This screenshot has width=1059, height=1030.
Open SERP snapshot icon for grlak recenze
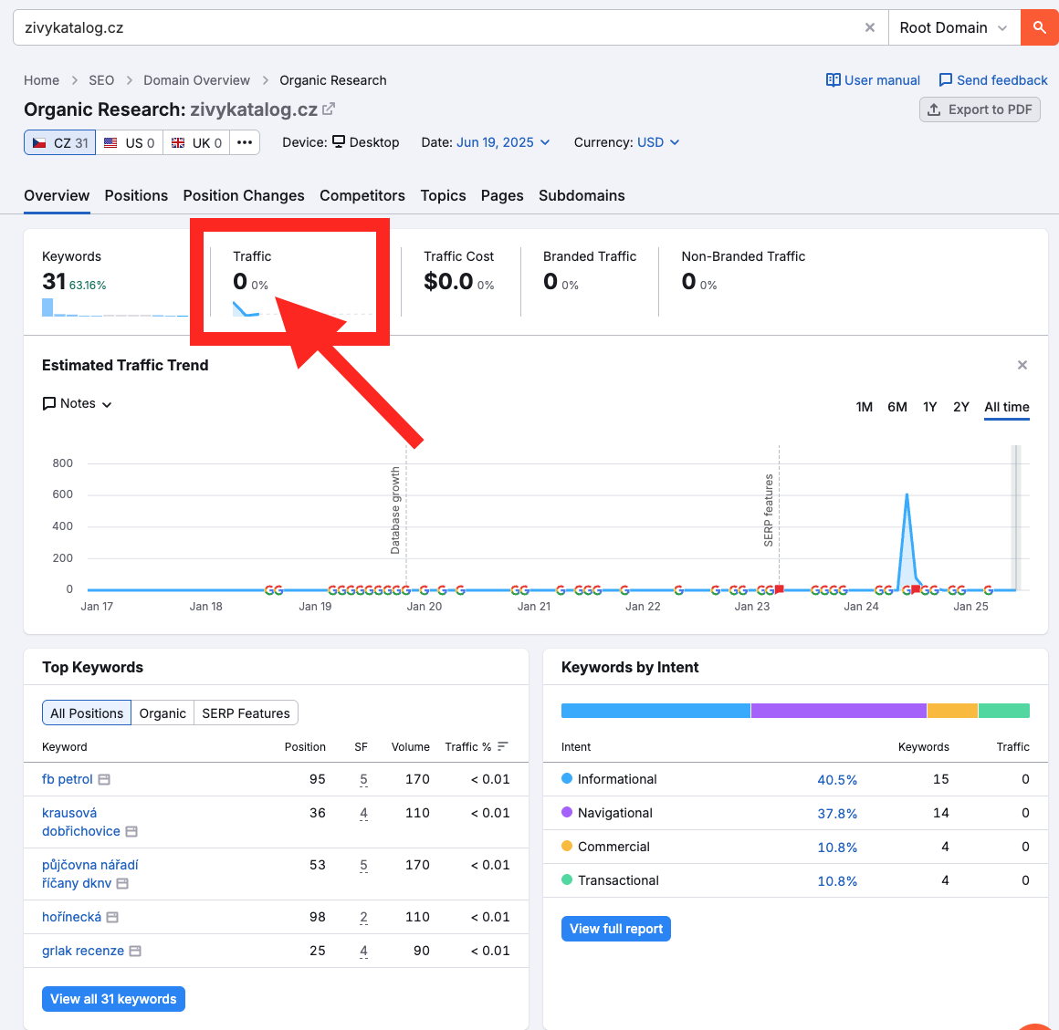point(135,952)
